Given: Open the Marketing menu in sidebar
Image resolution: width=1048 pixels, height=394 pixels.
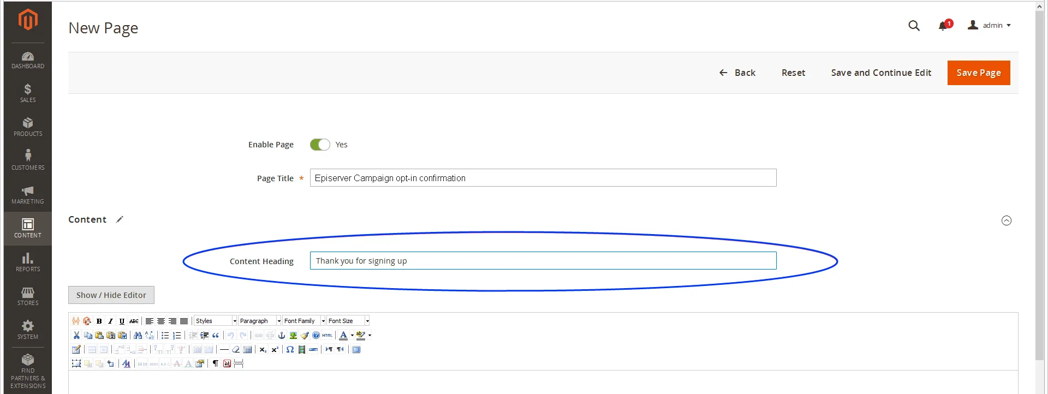Looking at the screenshot, I should click(28, 195).
